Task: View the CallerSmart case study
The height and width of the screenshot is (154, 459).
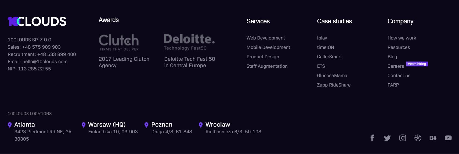Action: (329, 57)
